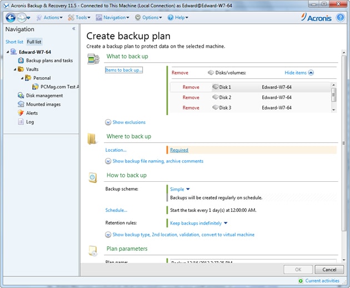Viewport: 350px width, 288px height.
Task: Collapse the Navigation pane with double chevron
Action: 74,28
